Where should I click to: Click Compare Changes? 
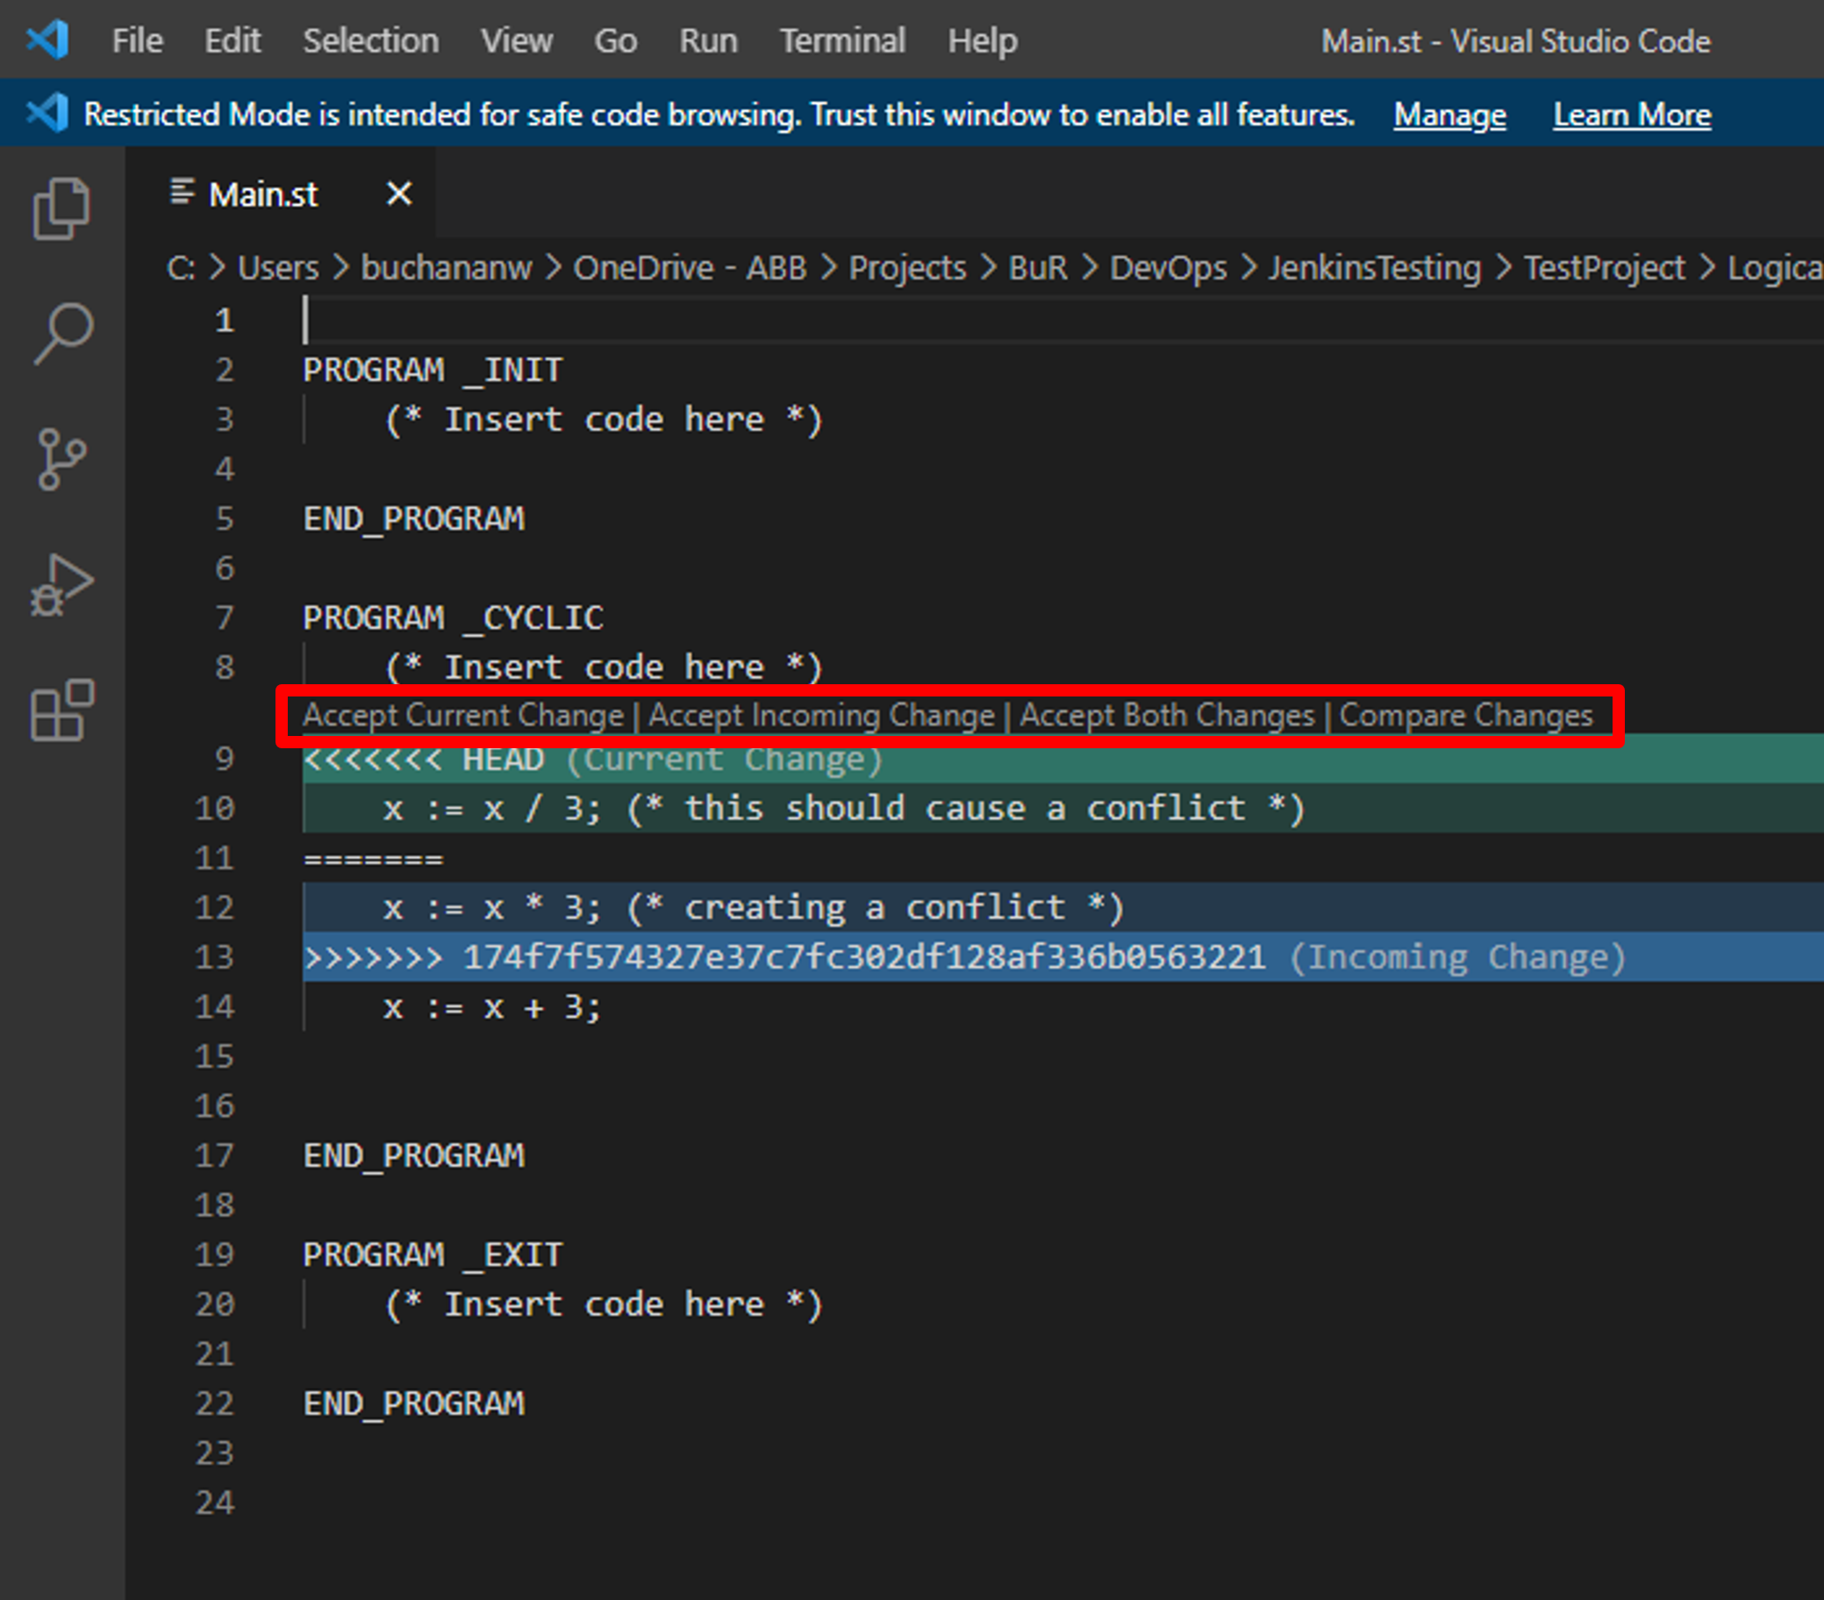coord(1466,716)
